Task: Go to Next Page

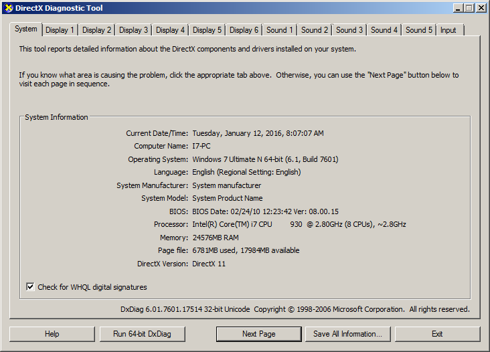Action: [x=259, y=334]
